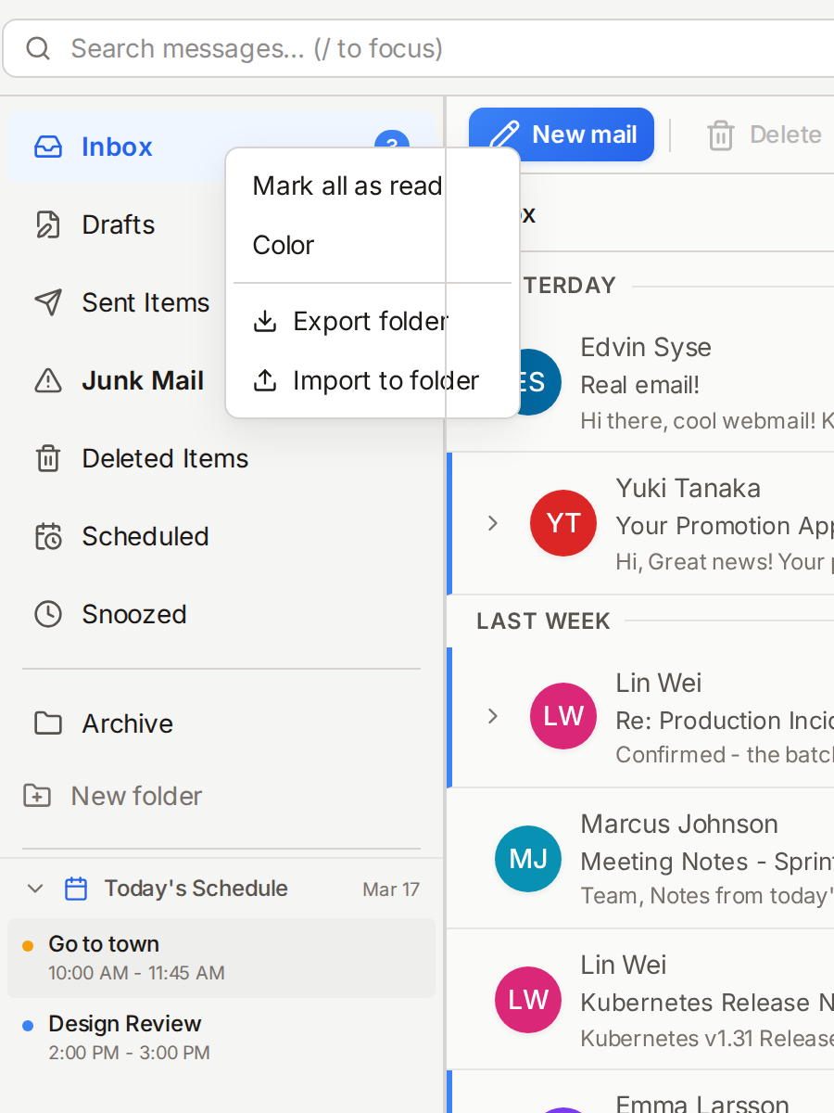Click the Junk Mail warning triangle icon
The height and width of the screenshot is (1113, 834).
click(47, 380)
